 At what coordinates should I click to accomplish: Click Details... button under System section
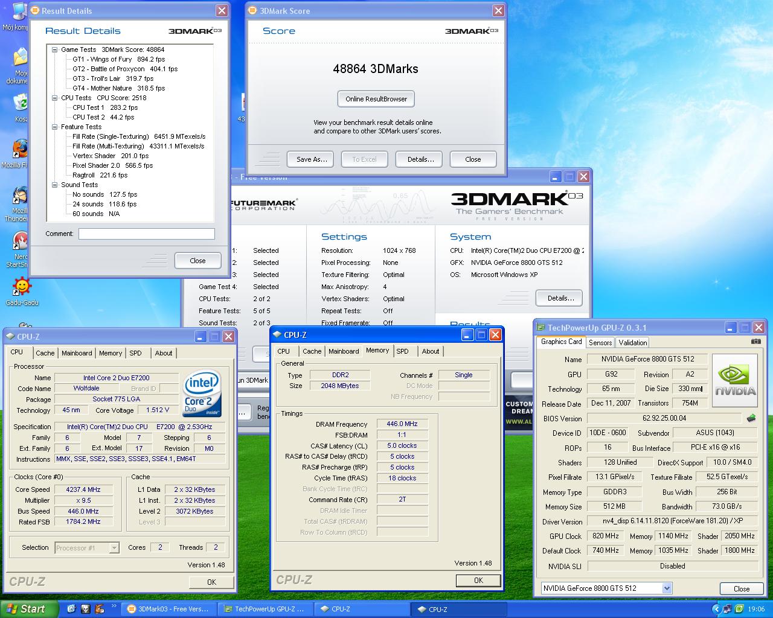(560, 298)
